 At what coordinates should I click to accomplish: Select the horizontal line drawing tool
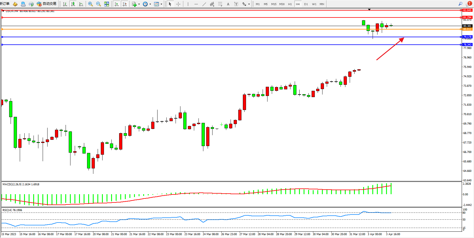pyautogui.click(x=196, y=4)
